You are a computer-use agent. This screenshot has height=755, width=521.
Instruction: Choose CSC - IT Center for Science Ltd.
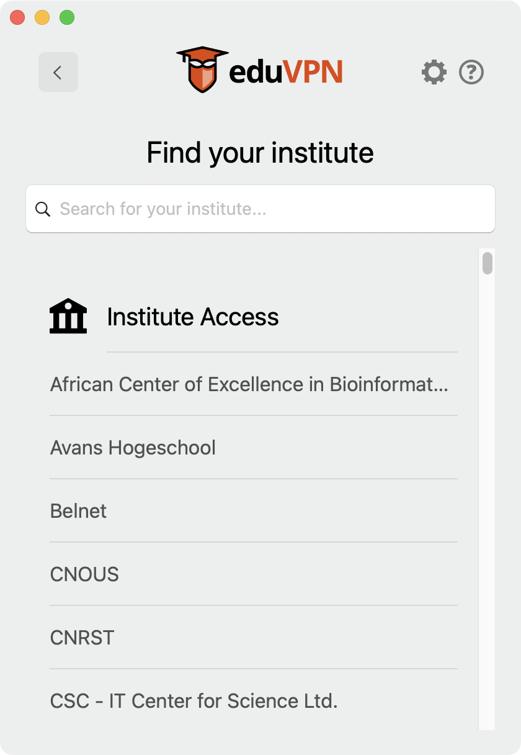(194, 701)
